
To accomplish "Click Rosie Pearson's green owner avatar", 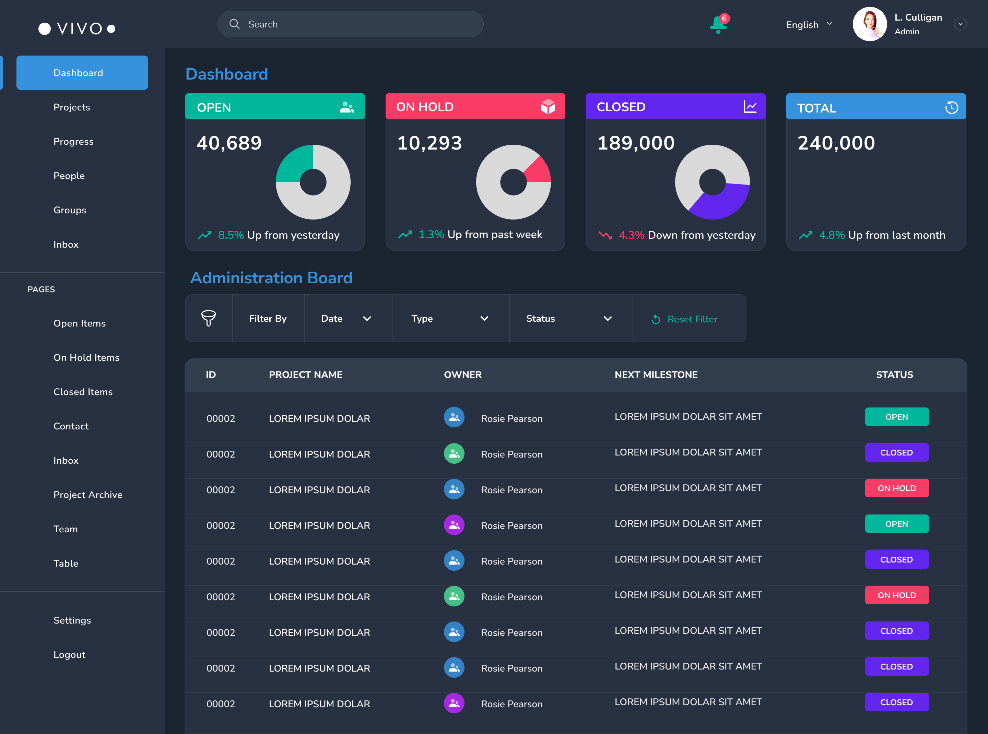I will [x=454, y=454].
